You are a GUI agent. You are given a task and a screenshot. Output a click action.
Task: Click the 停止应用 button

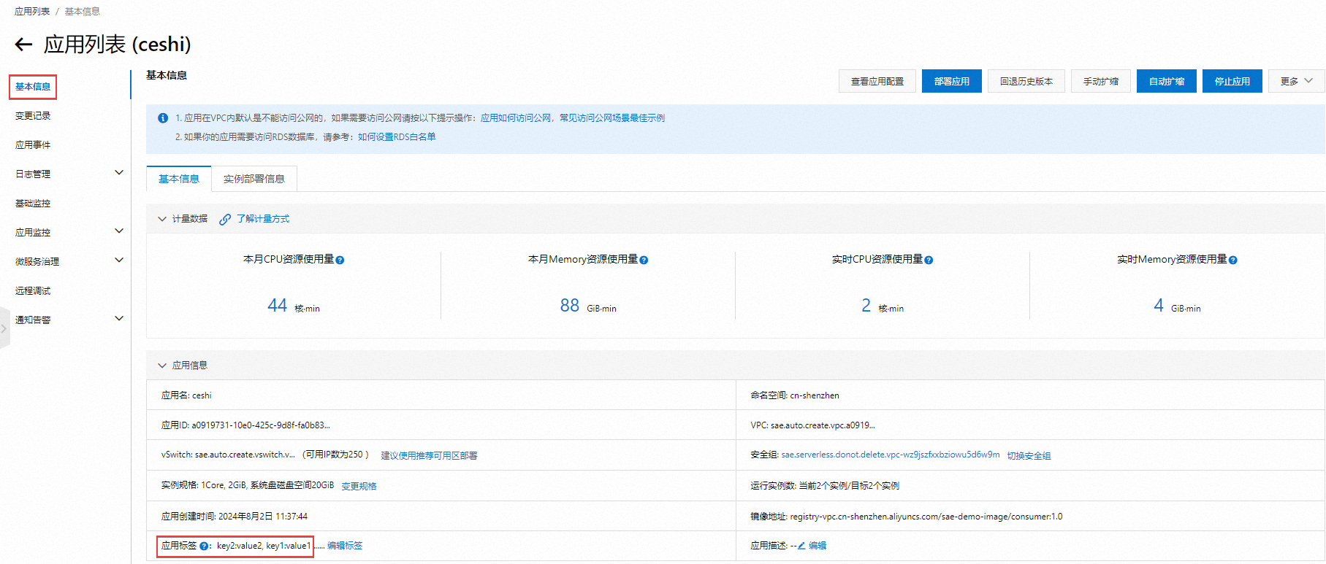(x=1232, y=81)
